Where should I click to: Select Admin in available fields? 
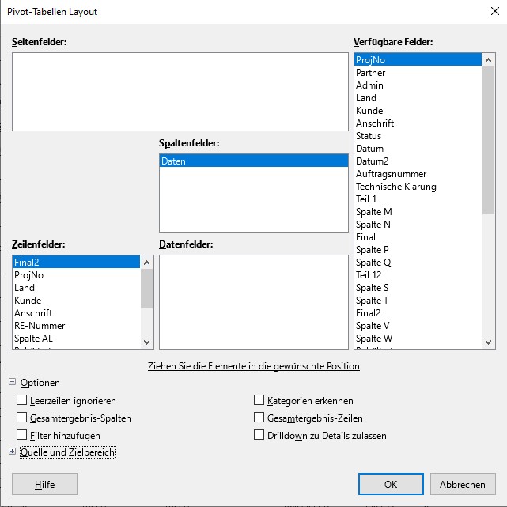[x=418, y=85]
